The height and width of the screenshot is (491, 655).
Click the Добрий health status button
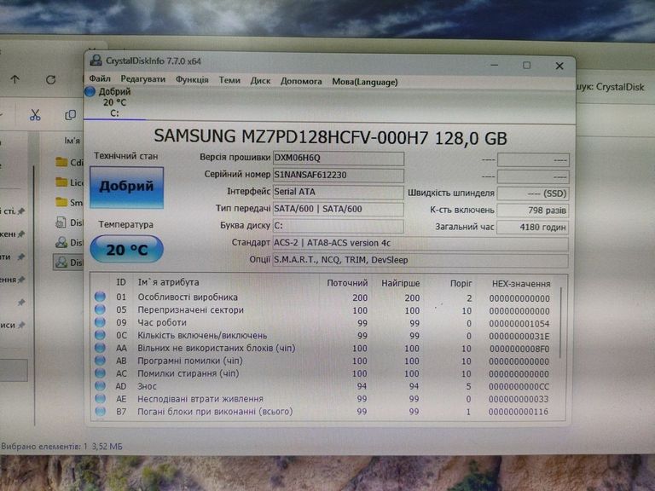tap(126, 187)
